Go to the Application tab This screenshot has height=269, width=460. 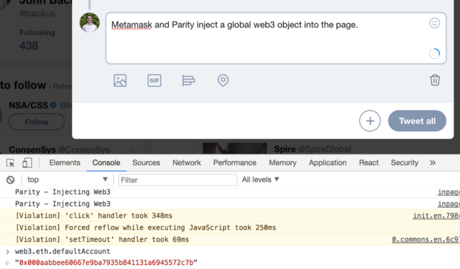(x=328, y=163)
